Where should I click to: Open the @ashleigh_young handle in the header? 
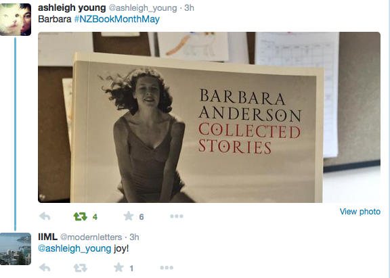(x=143, y=8)
